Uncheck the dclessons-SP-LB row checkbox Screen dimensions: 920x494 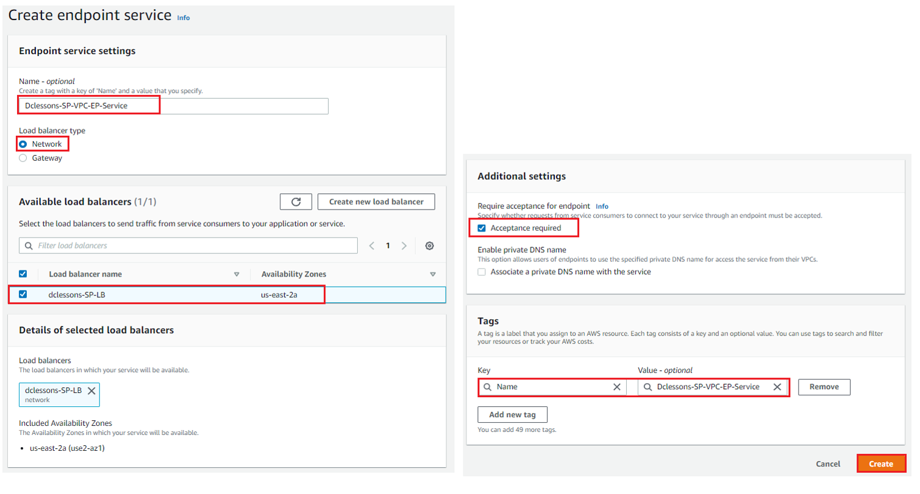pos(23,294)
